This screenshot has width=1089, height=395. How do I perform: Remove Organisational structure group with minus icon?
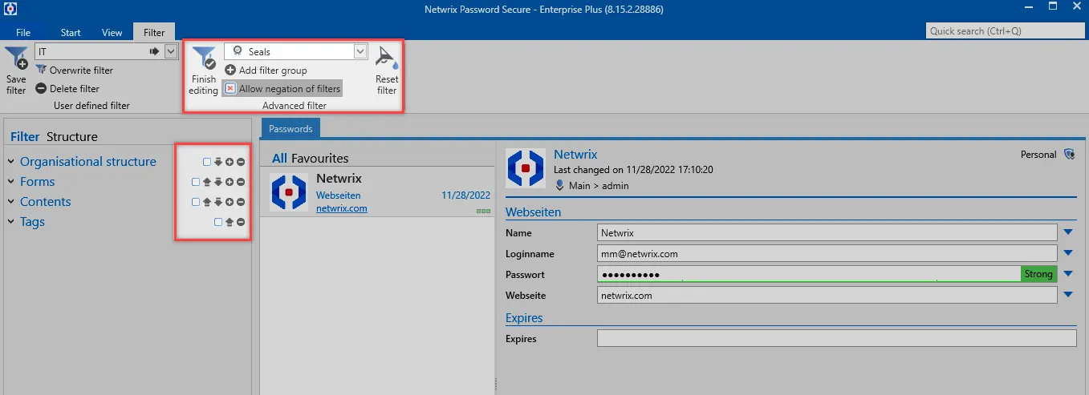click(241, 162)
